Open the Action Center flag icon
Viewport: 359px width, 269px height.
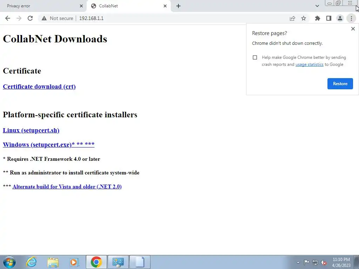tap(306, 262)
